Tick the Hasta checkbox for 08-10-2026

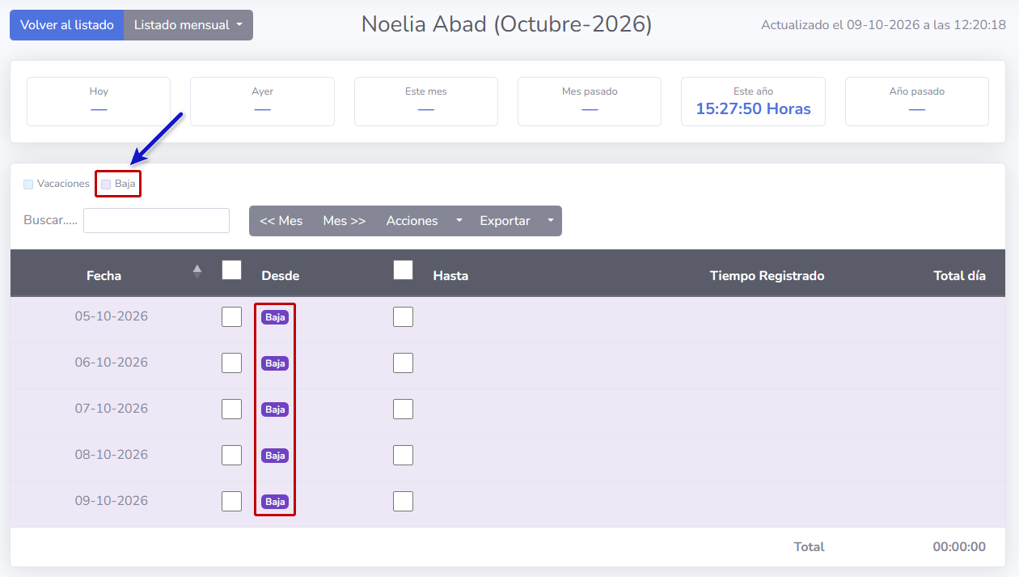pos(403,455)
